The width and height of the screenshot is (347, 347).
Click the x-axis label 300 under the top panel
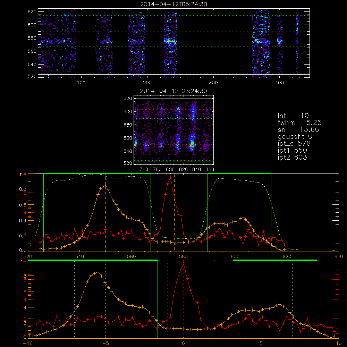click(x=213, y=83)
